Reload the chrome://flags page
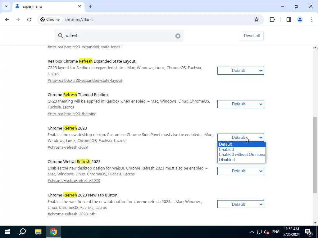 click(x=29, y=20)
